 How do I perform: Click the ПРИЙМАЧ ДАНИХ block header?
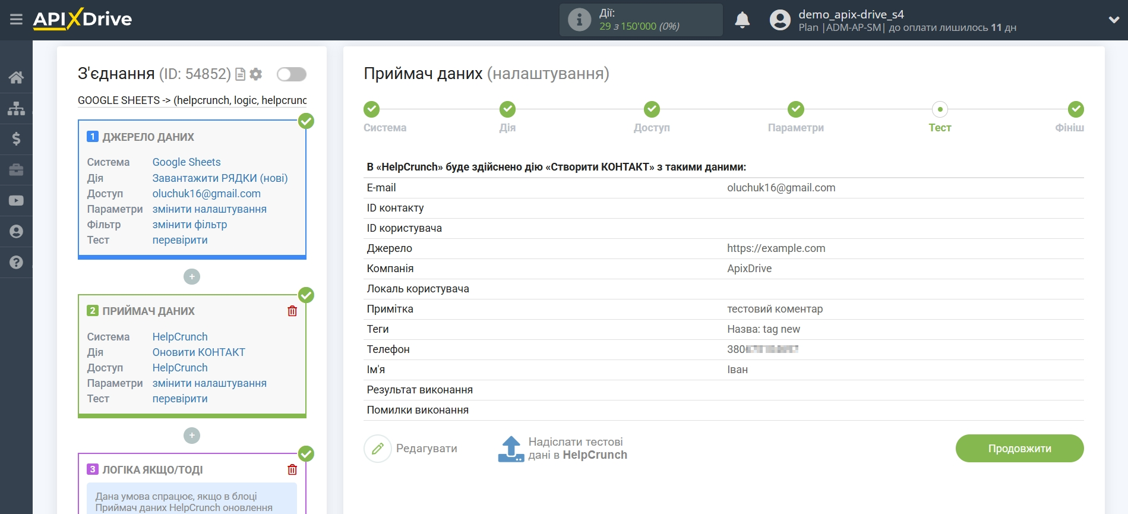tap(148, 311)
